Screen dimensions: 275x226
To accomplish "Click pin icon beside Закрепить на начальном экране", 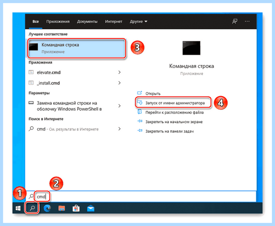I will point(140,121).
